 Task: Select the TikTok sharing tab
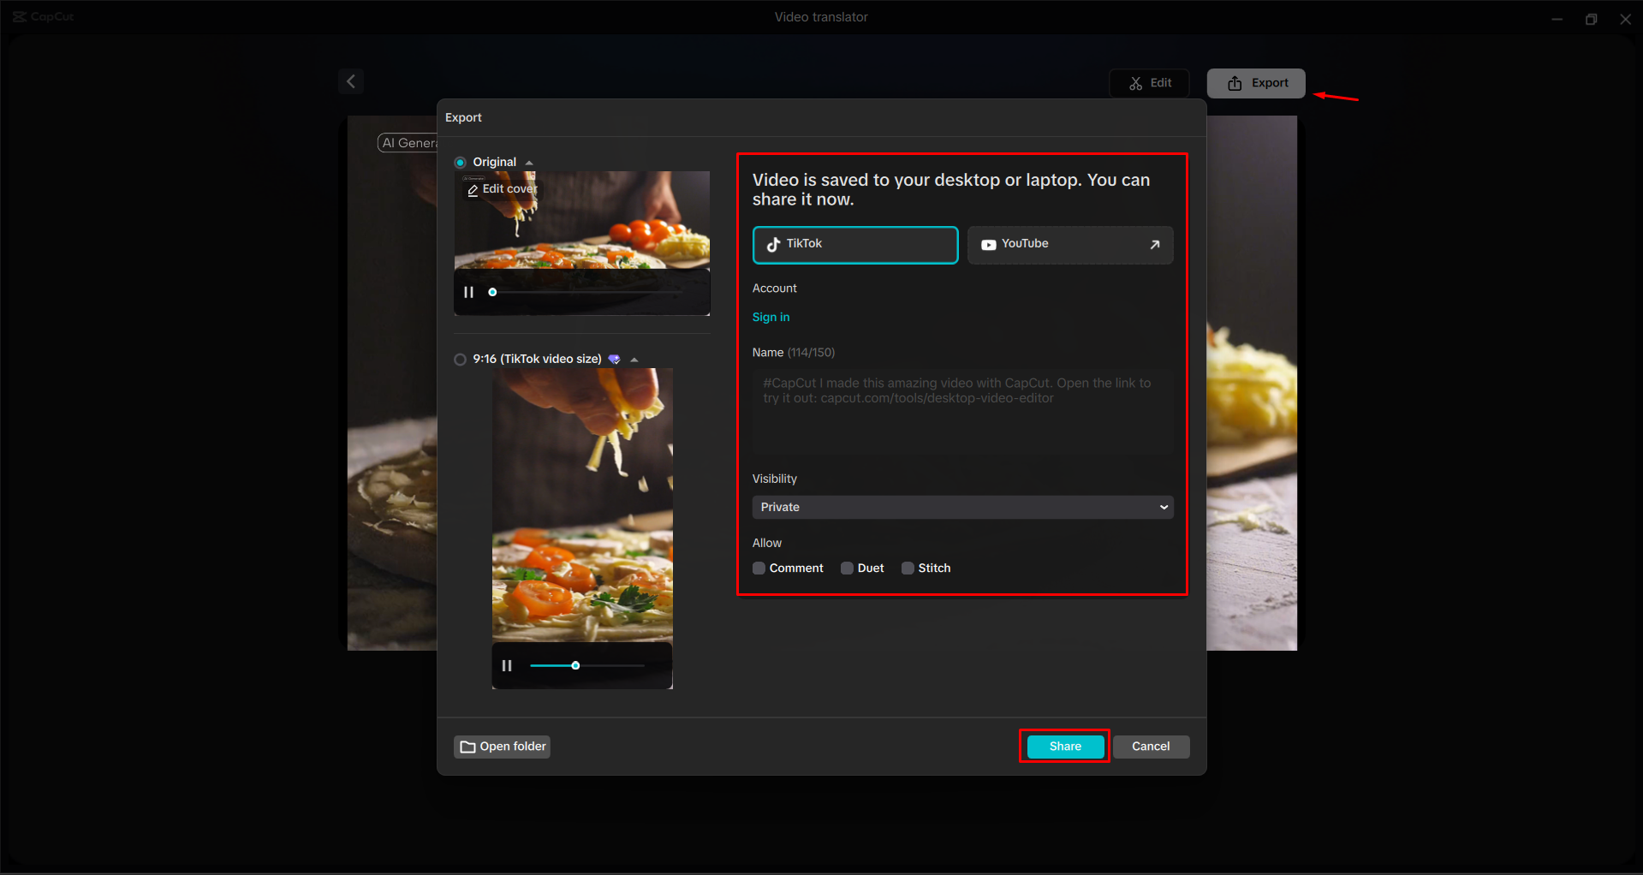[854, 245]
